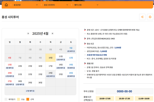Click the 오늘 yellow legend swatch

point(18,99)
